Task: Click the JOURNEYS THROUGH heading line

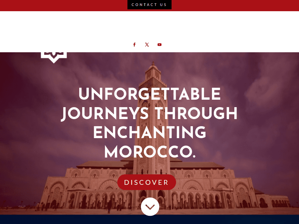Action: coord(149,113)
